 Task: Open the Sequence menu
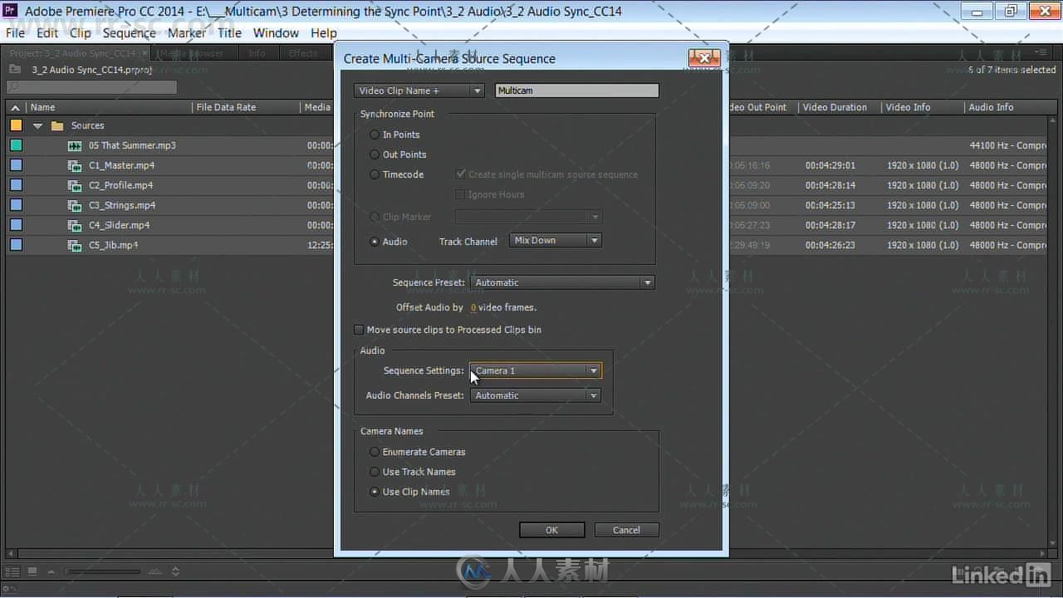(130, 33)
